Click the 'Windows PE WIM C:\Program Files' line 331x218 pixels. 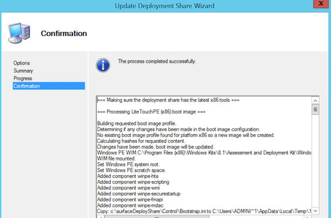point(204,153)
